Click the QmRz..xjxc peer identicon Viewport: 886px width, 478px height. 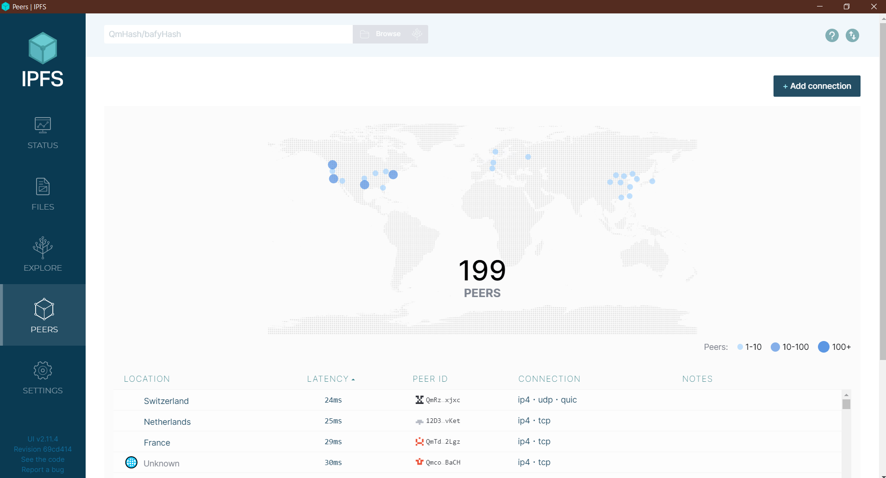419,400
